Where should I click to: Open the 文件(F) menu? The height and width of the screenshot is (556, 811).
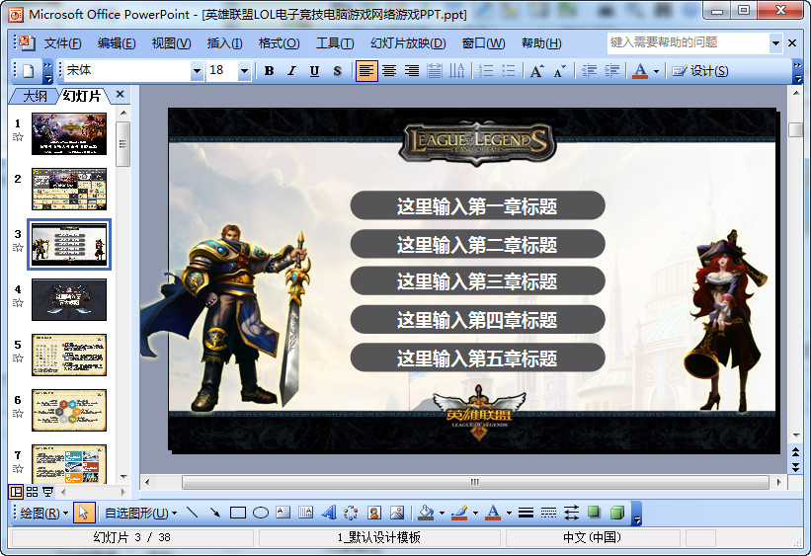[62, 43]
